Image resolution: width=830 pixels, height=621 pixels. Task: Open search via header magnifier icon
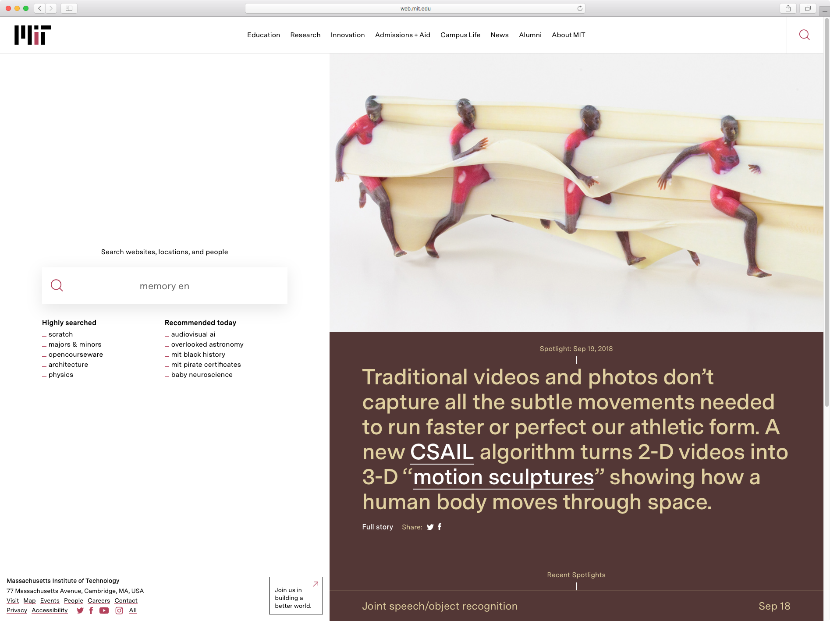coord(804,35)
